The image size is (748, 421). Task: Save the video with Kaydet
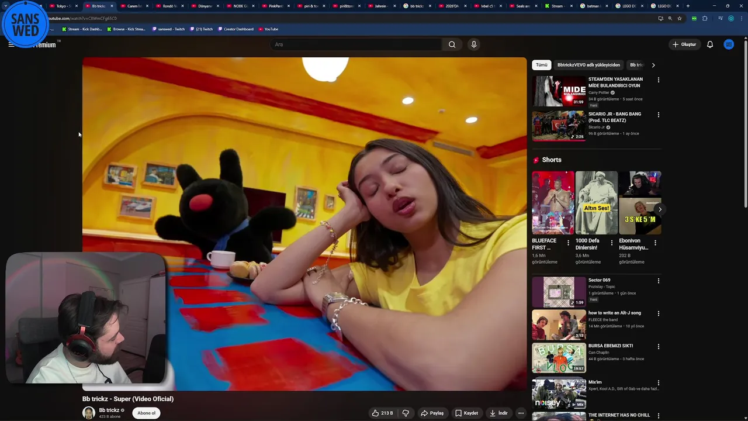click(x=467, y=413)
